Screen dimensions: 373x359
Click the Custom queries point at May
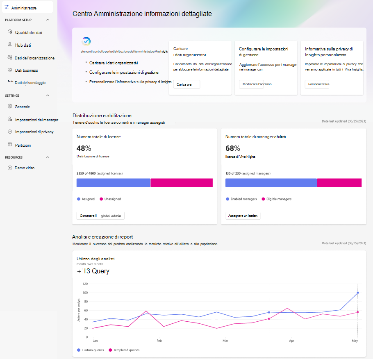[x=358, y=293]
